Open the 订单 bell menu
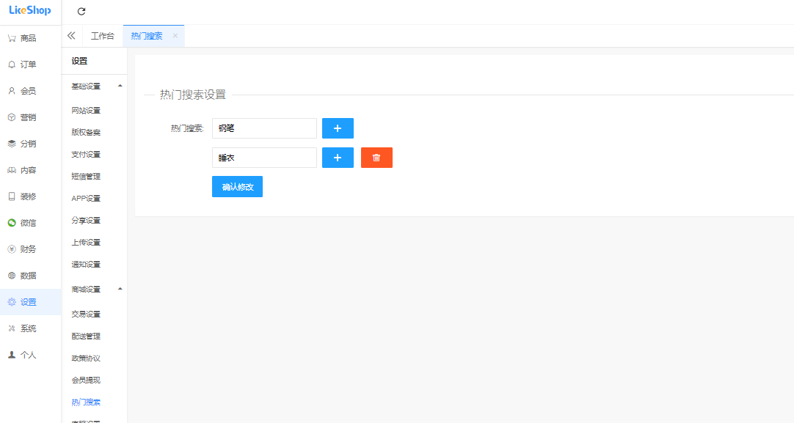This screenshot has height=423, width=794. tap(30, 65)
